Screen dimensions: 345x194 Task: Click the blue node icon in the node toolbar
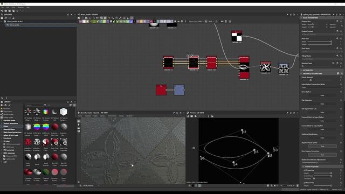(x=131, y=22)
